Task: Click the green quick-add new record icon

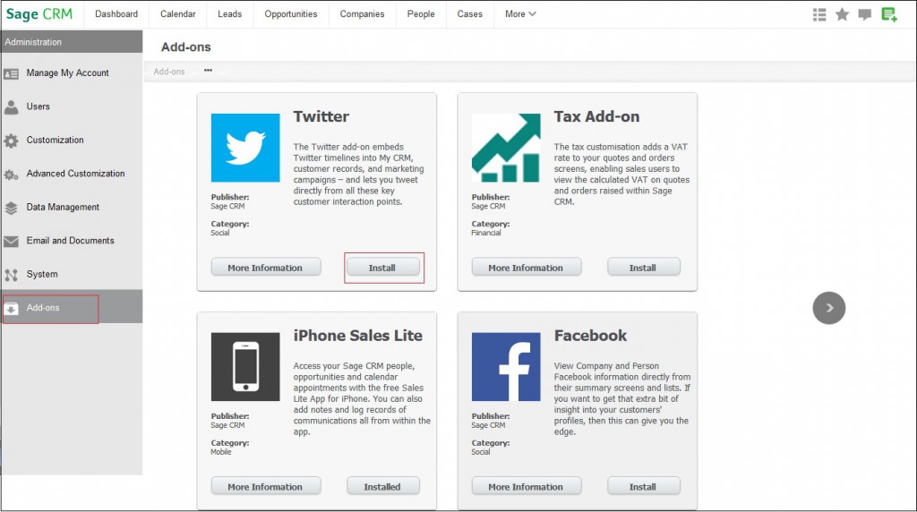Action: pyautogui.click(x=889, y=14)
